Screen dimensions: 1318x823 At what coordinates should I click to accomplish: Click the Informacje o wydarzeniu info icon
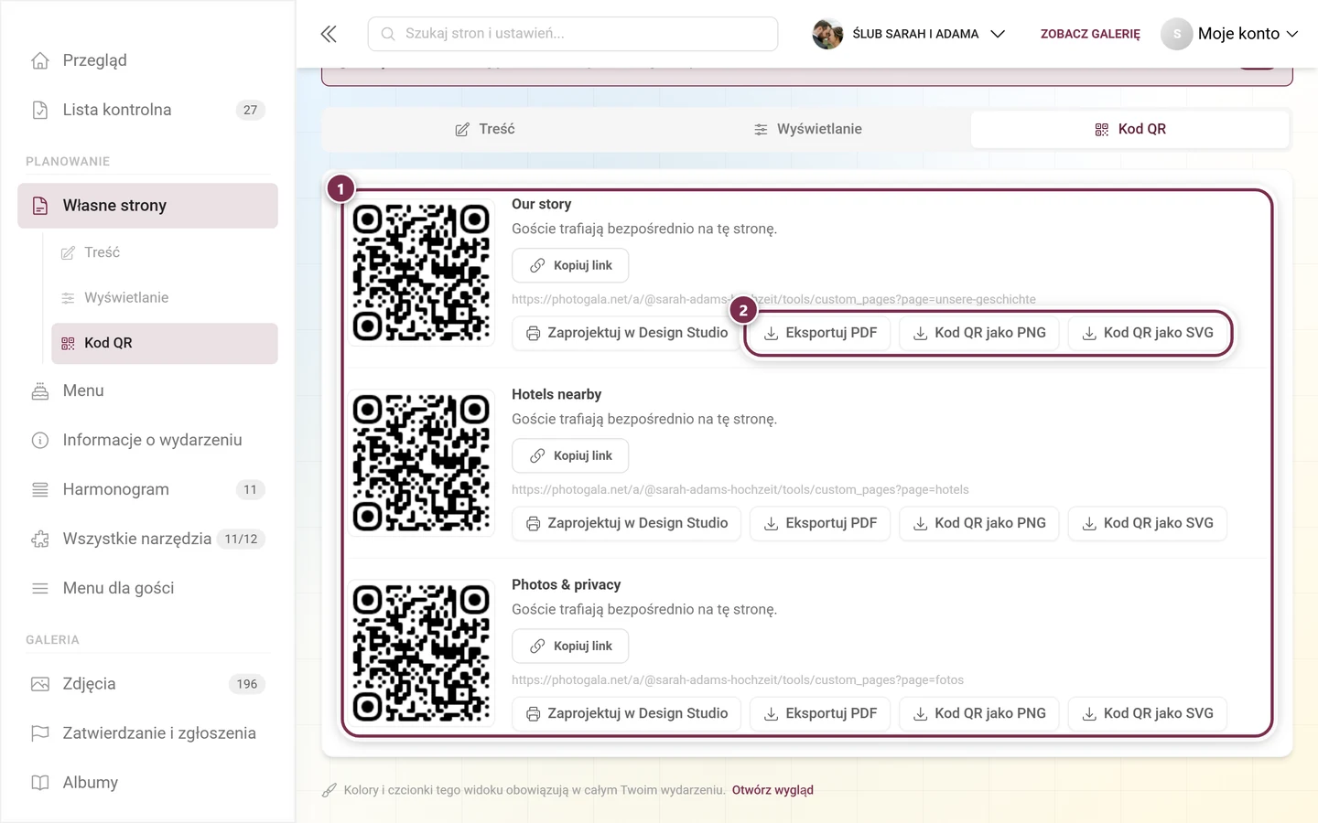tap(40, 441)
